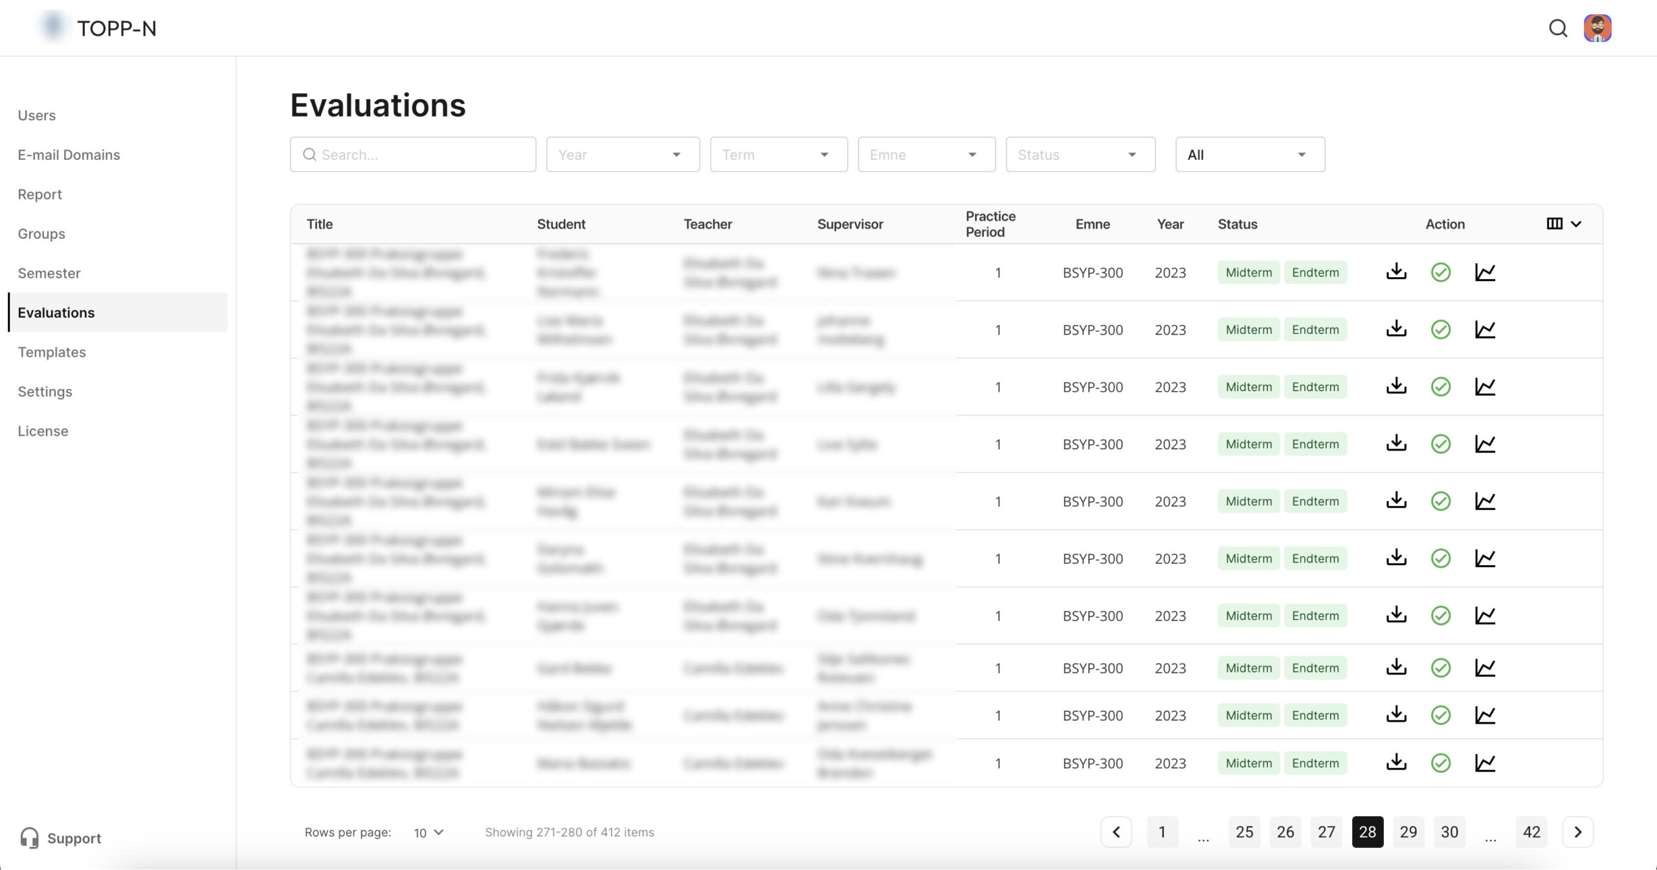Open E-mail Domains in the sidebar
Image resolution: width=1657 pixels, height=870 pixels.
(69, 155)
